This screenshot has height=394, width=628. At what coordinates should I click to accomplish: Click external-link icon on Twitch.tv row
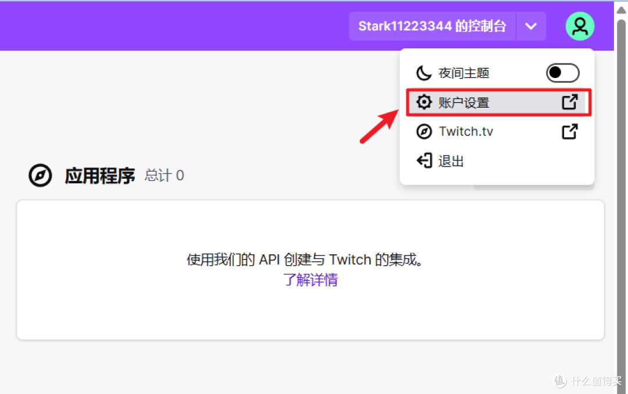click(x=569, y=132)
